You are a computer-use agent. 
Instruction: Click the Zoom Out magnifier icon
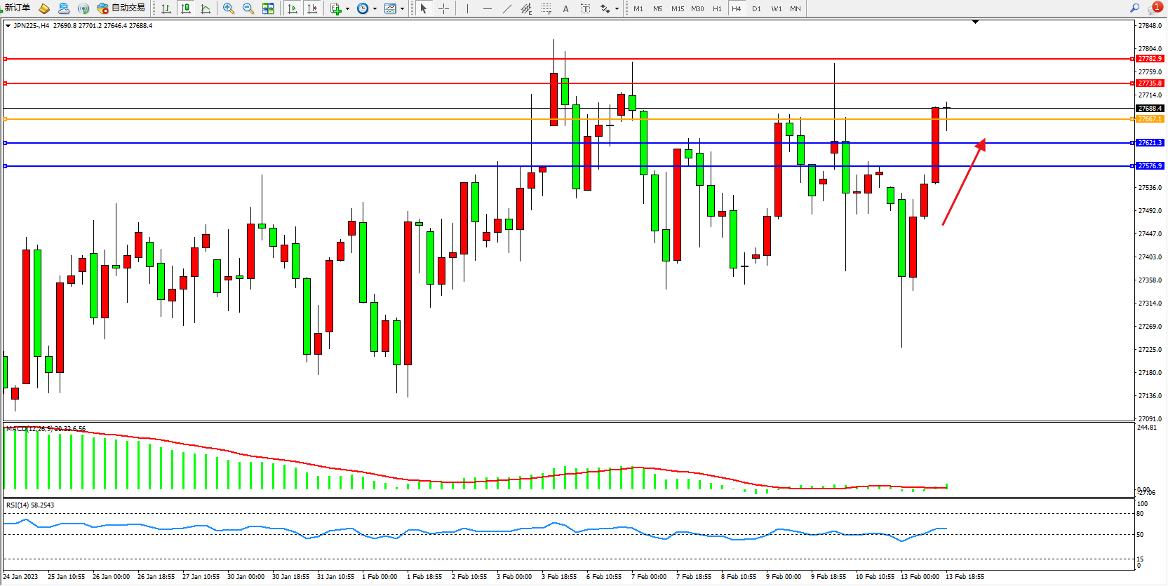(x=248, y=8)
